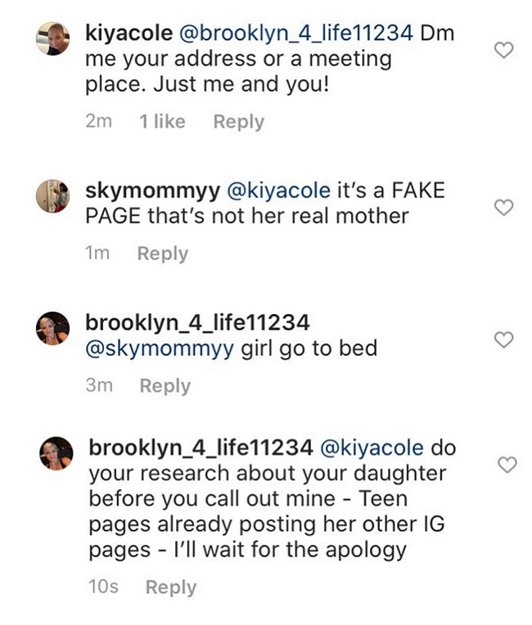Visit the skymommyy username profile

[152, 191]
